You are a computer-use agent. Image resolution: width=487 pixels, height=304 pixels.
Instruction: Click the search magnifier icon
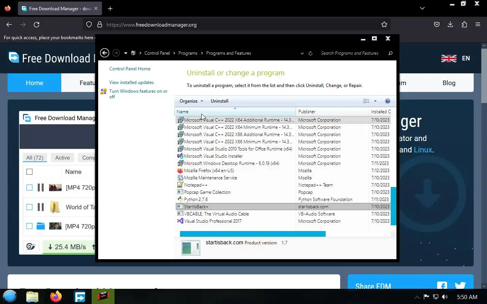click(x=390, y=53)
